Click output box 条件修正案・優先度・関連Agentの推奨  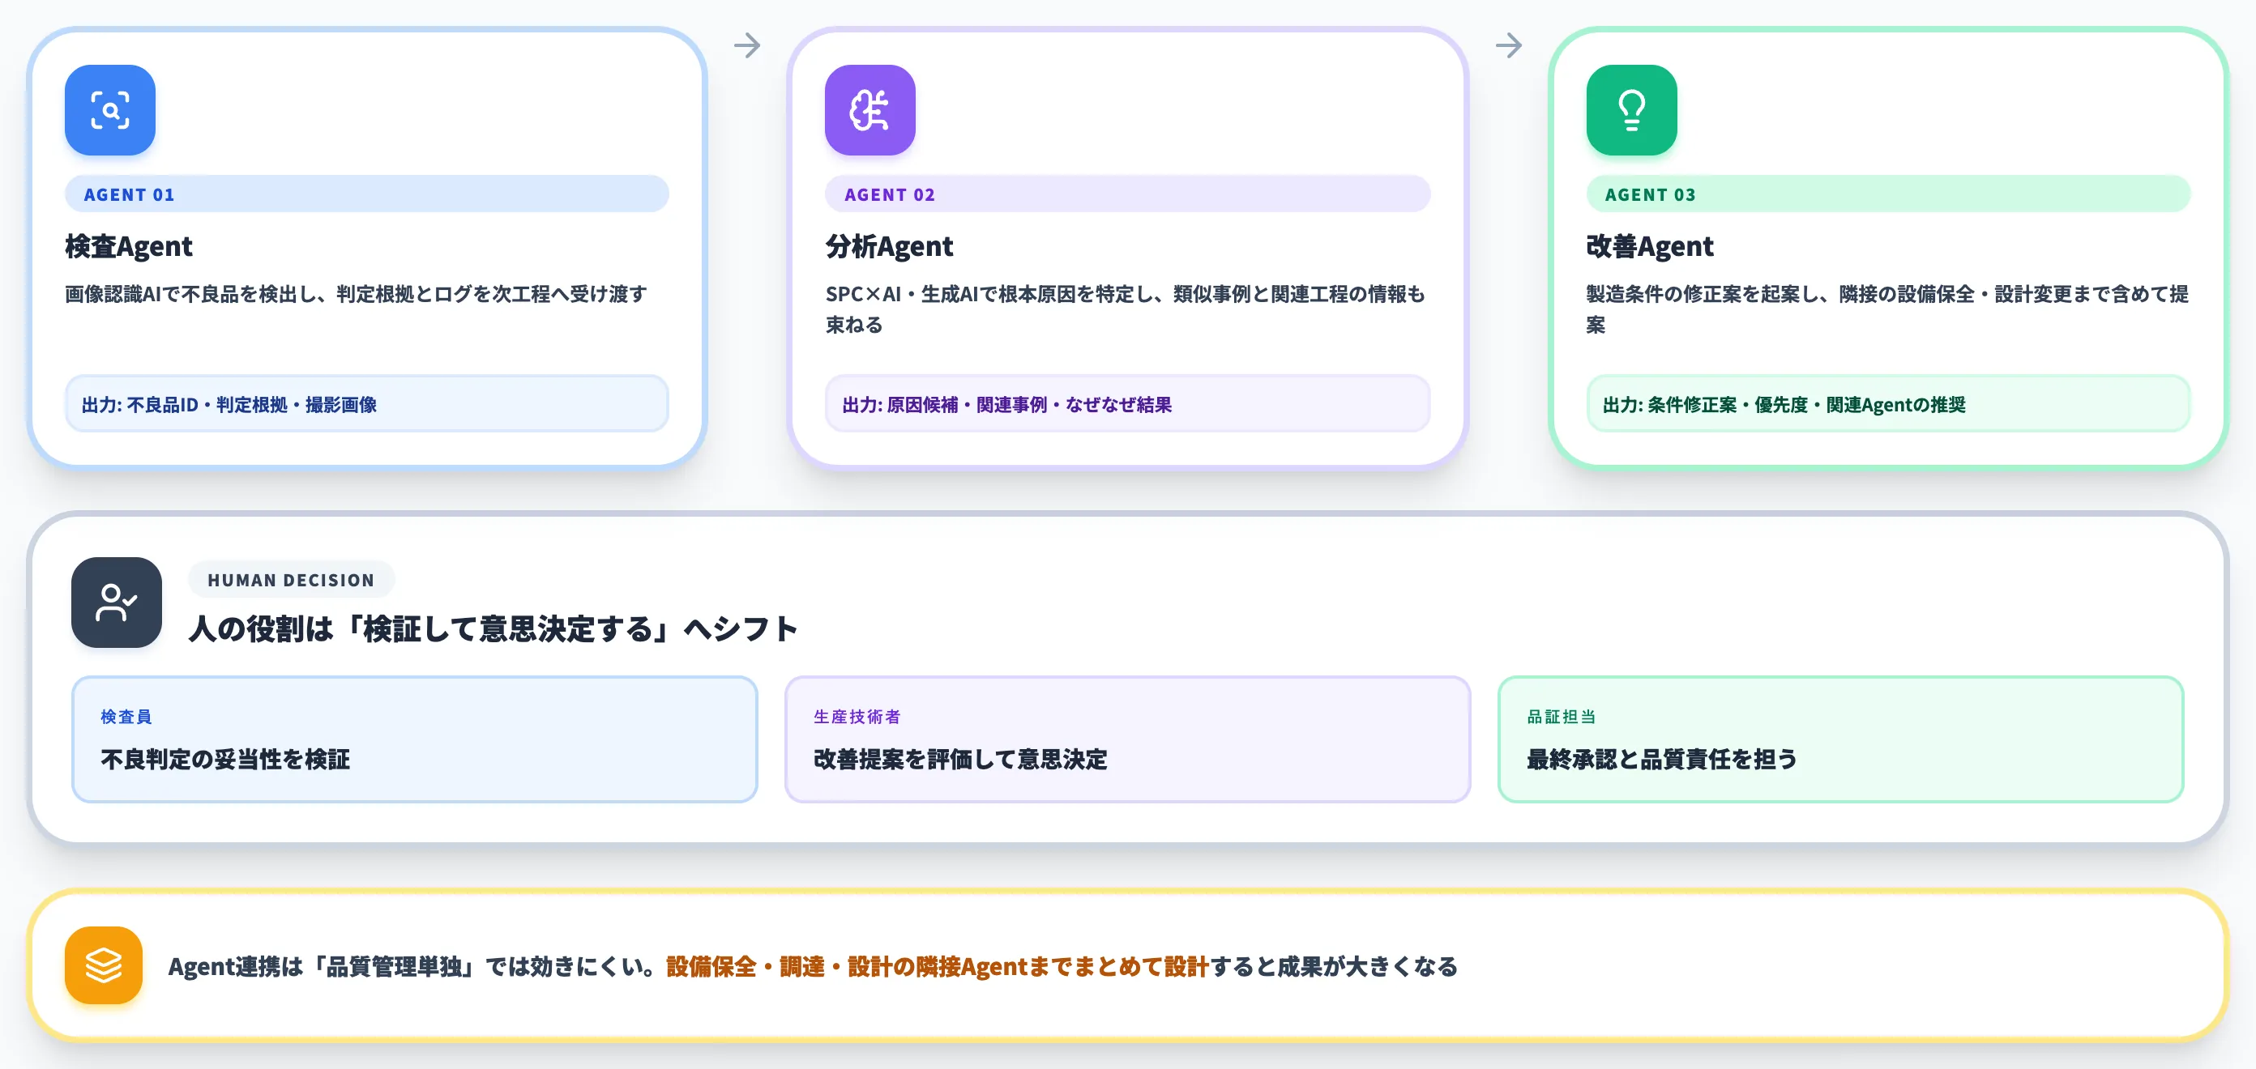[x=1888, y=403]
